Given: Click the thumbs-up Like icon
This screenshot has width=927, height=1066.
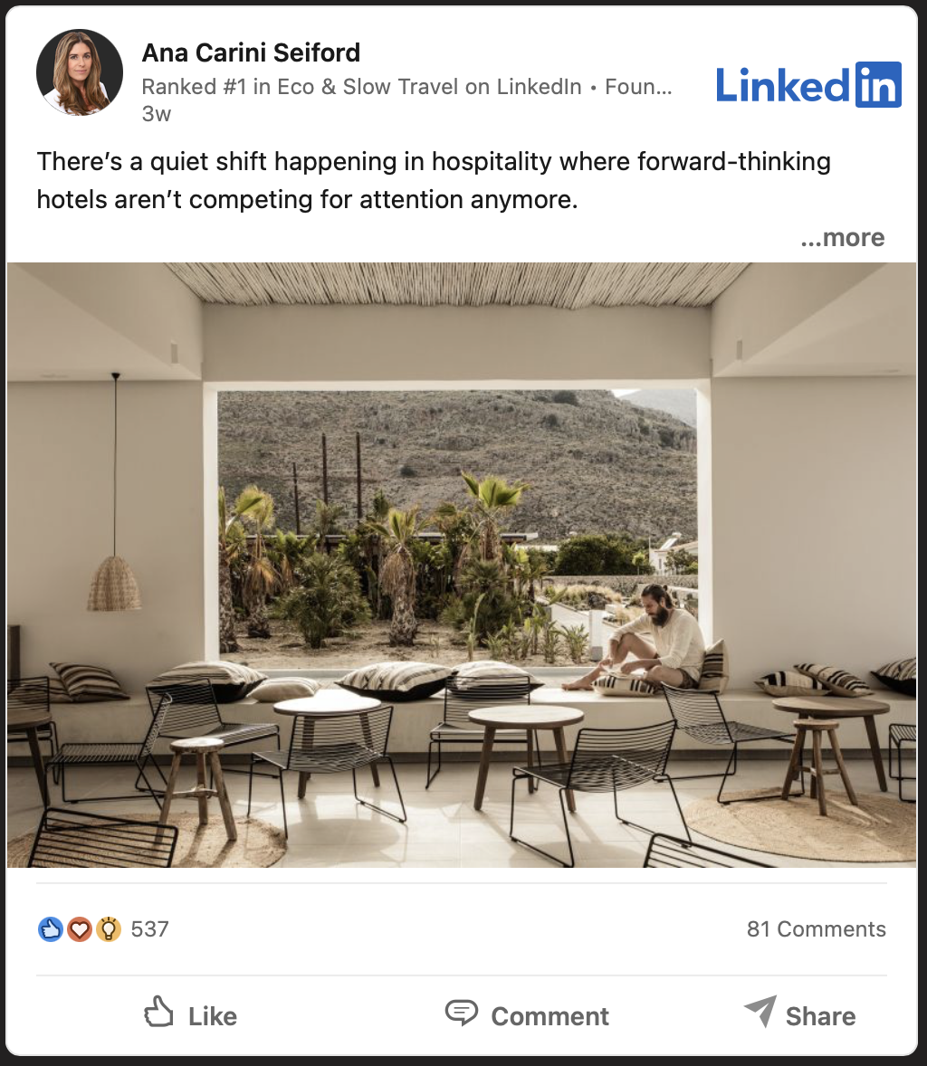Looking at the screenshot, I should [158, 1012].
